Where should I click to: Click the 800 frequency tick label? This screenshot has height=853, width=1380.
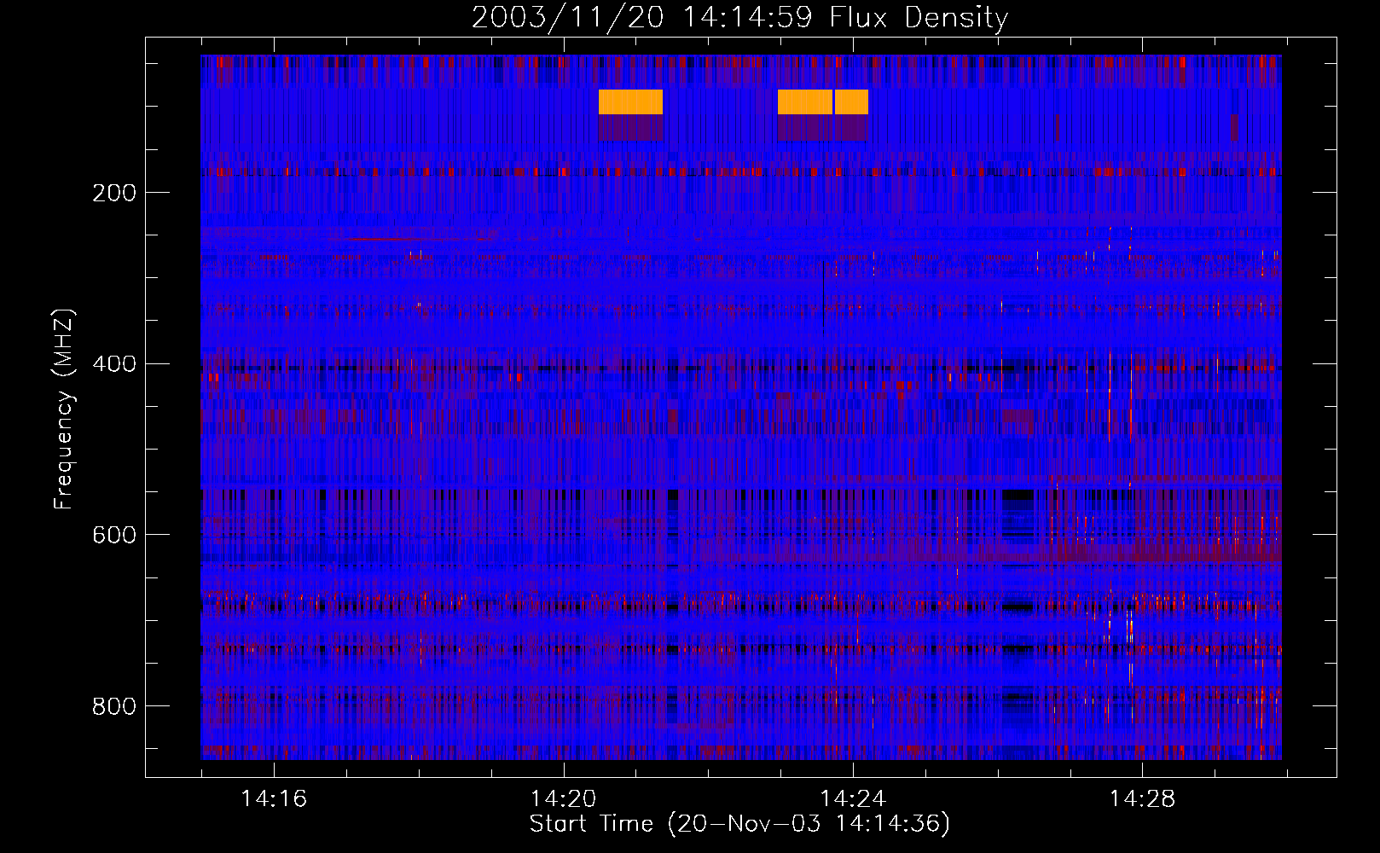coord(114,706)
